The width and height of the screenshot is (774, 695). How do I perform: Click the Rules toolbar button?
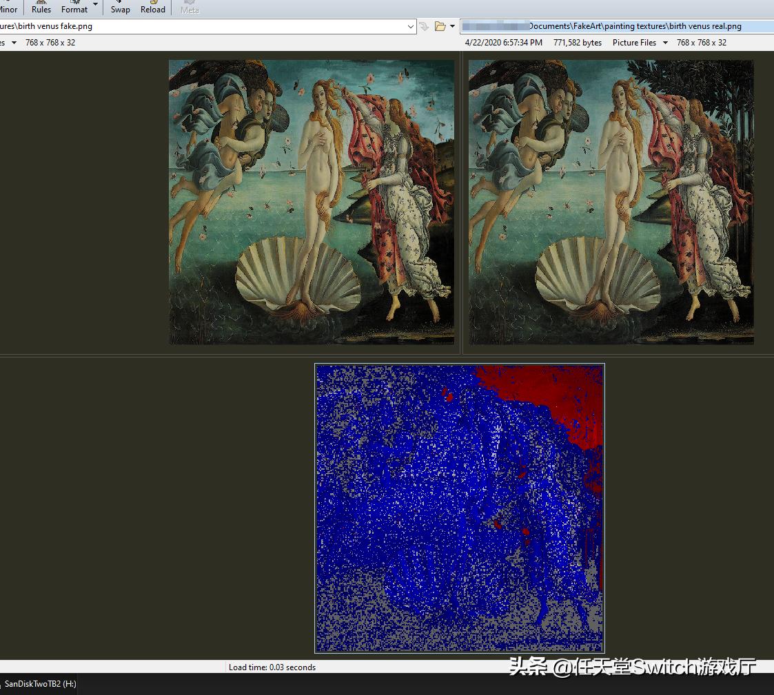tap(41, 8)
